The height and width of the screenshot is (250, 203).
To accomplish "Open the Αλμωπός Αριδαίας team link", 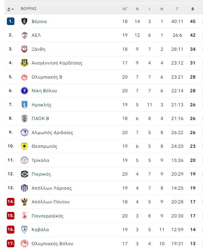I will 52,132.
